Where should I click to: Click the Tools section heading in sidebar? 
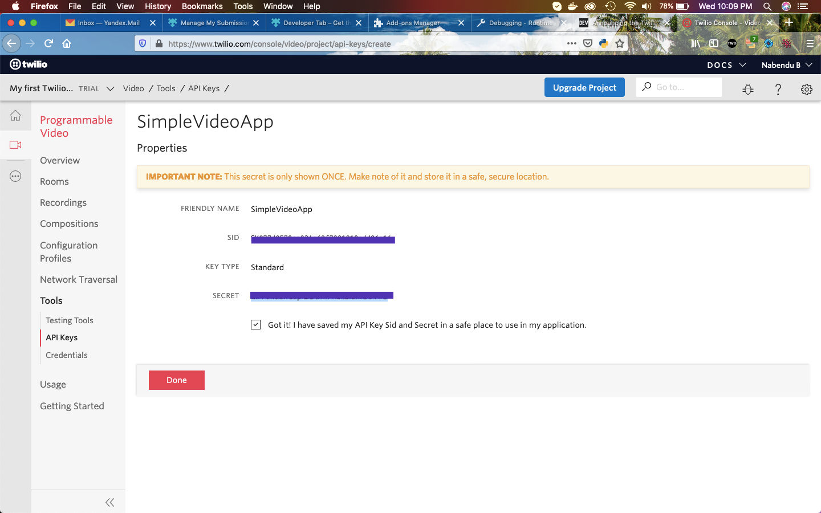click(x=51, y=300)
